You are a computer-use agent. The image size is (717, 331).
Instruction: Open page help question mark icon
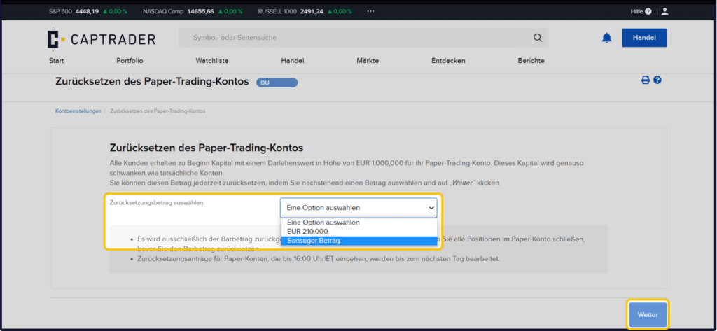click(657, 80)
